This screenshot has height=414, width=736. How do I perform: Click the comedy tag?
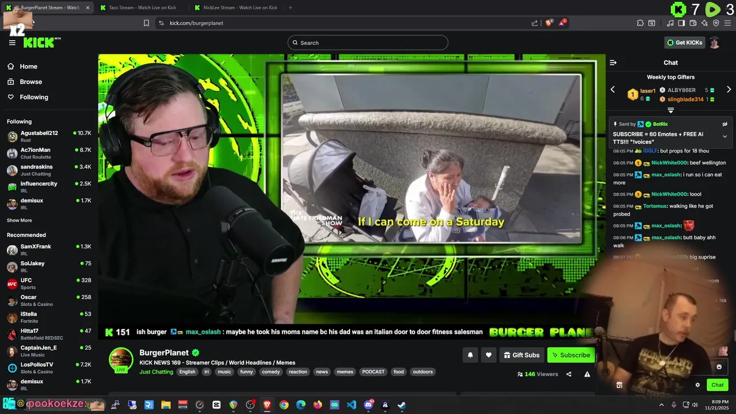(271, 372)
